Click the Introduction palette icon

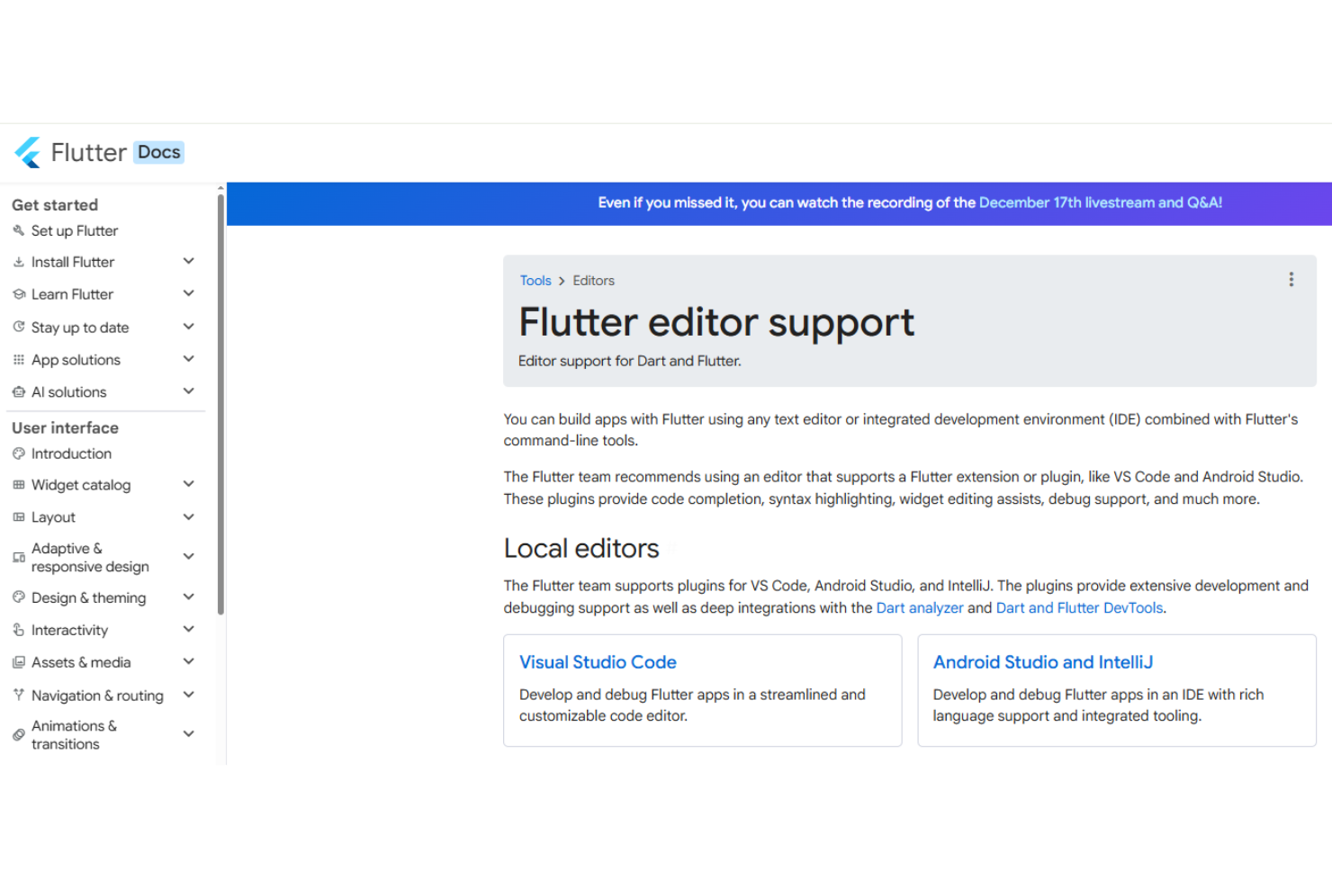18,453
